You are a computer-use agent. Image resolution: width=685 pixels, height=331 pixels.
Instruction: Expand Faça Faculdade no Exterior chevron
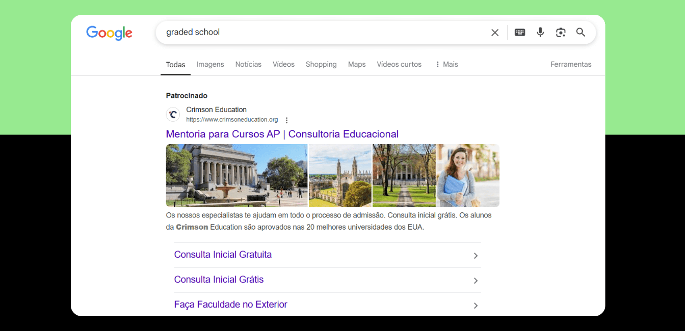pyautogui.click(x=476, y=306)
